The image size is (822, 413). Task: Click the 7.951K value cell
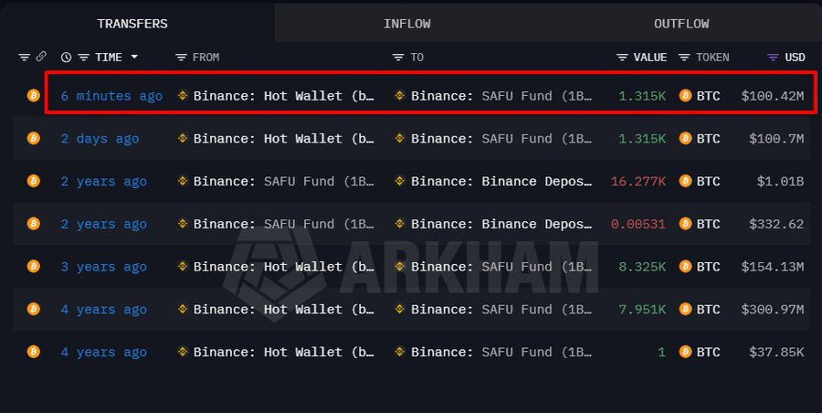pos(643,310)
